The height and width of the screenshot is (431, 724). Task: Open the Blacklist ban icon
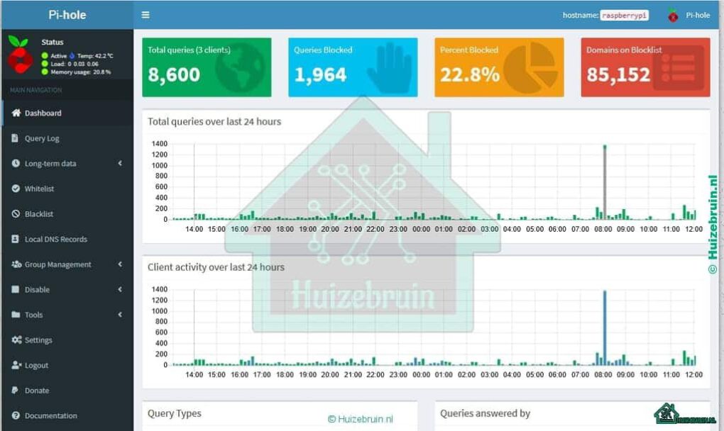tap(16, 214)
